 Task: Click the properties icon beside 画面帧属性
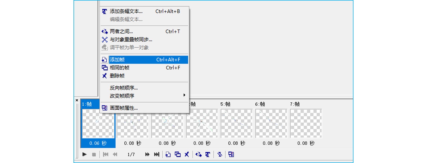(x=104, y=108)
